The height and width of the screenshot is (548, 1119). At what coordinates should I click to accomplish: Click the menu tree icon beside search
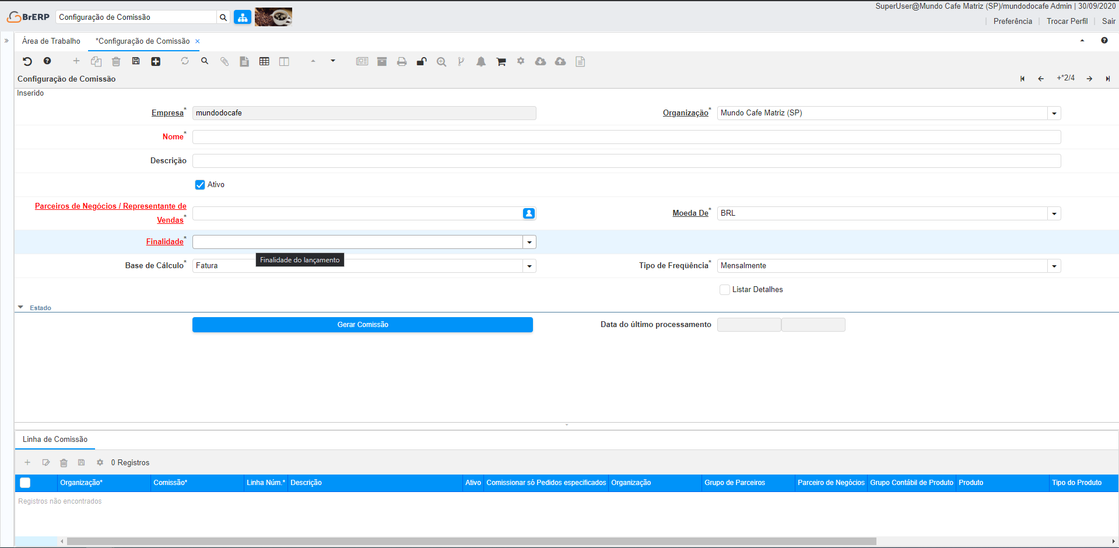tap(243, 17)
